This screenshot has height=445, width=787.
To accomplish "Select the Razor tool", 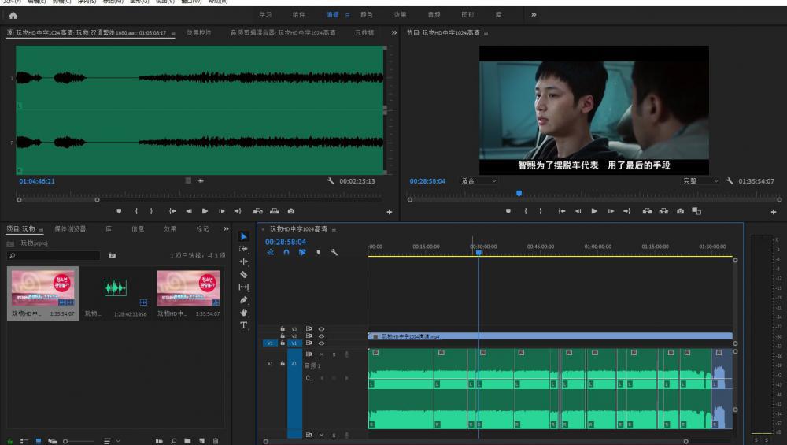I will pos(243,275).
